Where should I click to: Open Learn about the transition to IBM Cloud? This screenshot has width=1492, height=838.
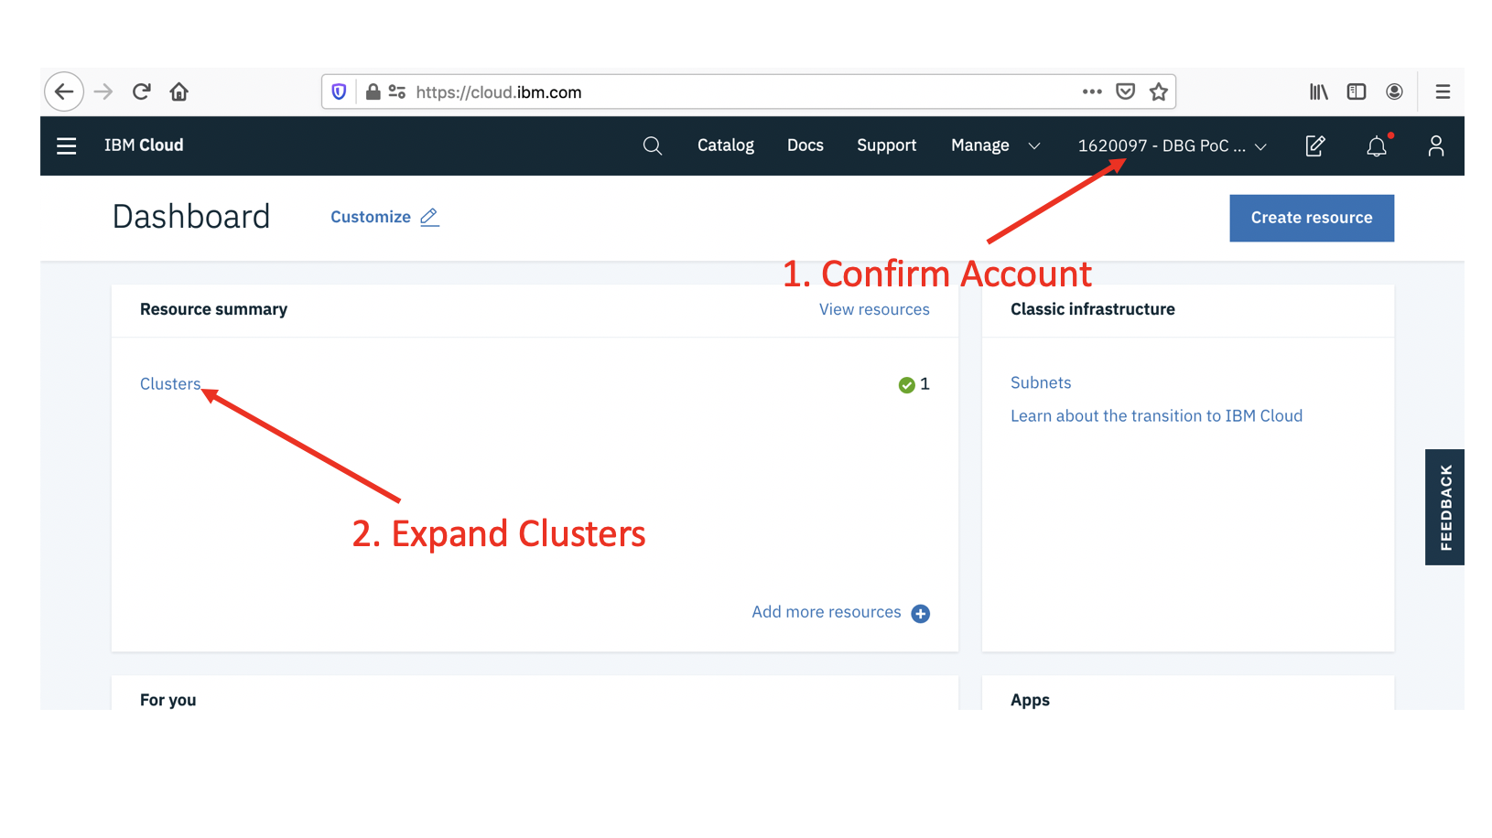[1156, 415]
